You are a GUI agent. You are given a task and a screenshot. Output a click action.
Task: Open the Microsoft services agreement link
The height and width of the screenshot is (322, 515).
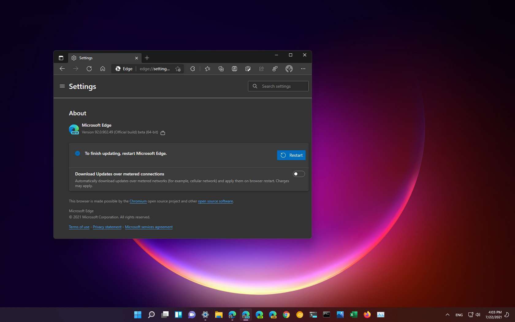[x=149, y=227]
